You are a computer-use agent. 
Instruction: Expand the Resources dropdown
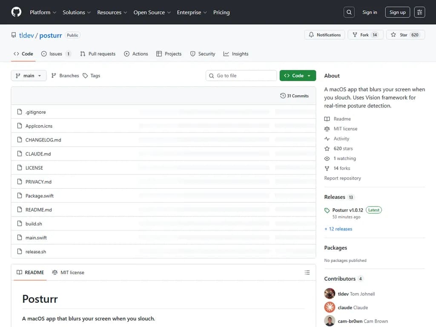tap(112, 12)
